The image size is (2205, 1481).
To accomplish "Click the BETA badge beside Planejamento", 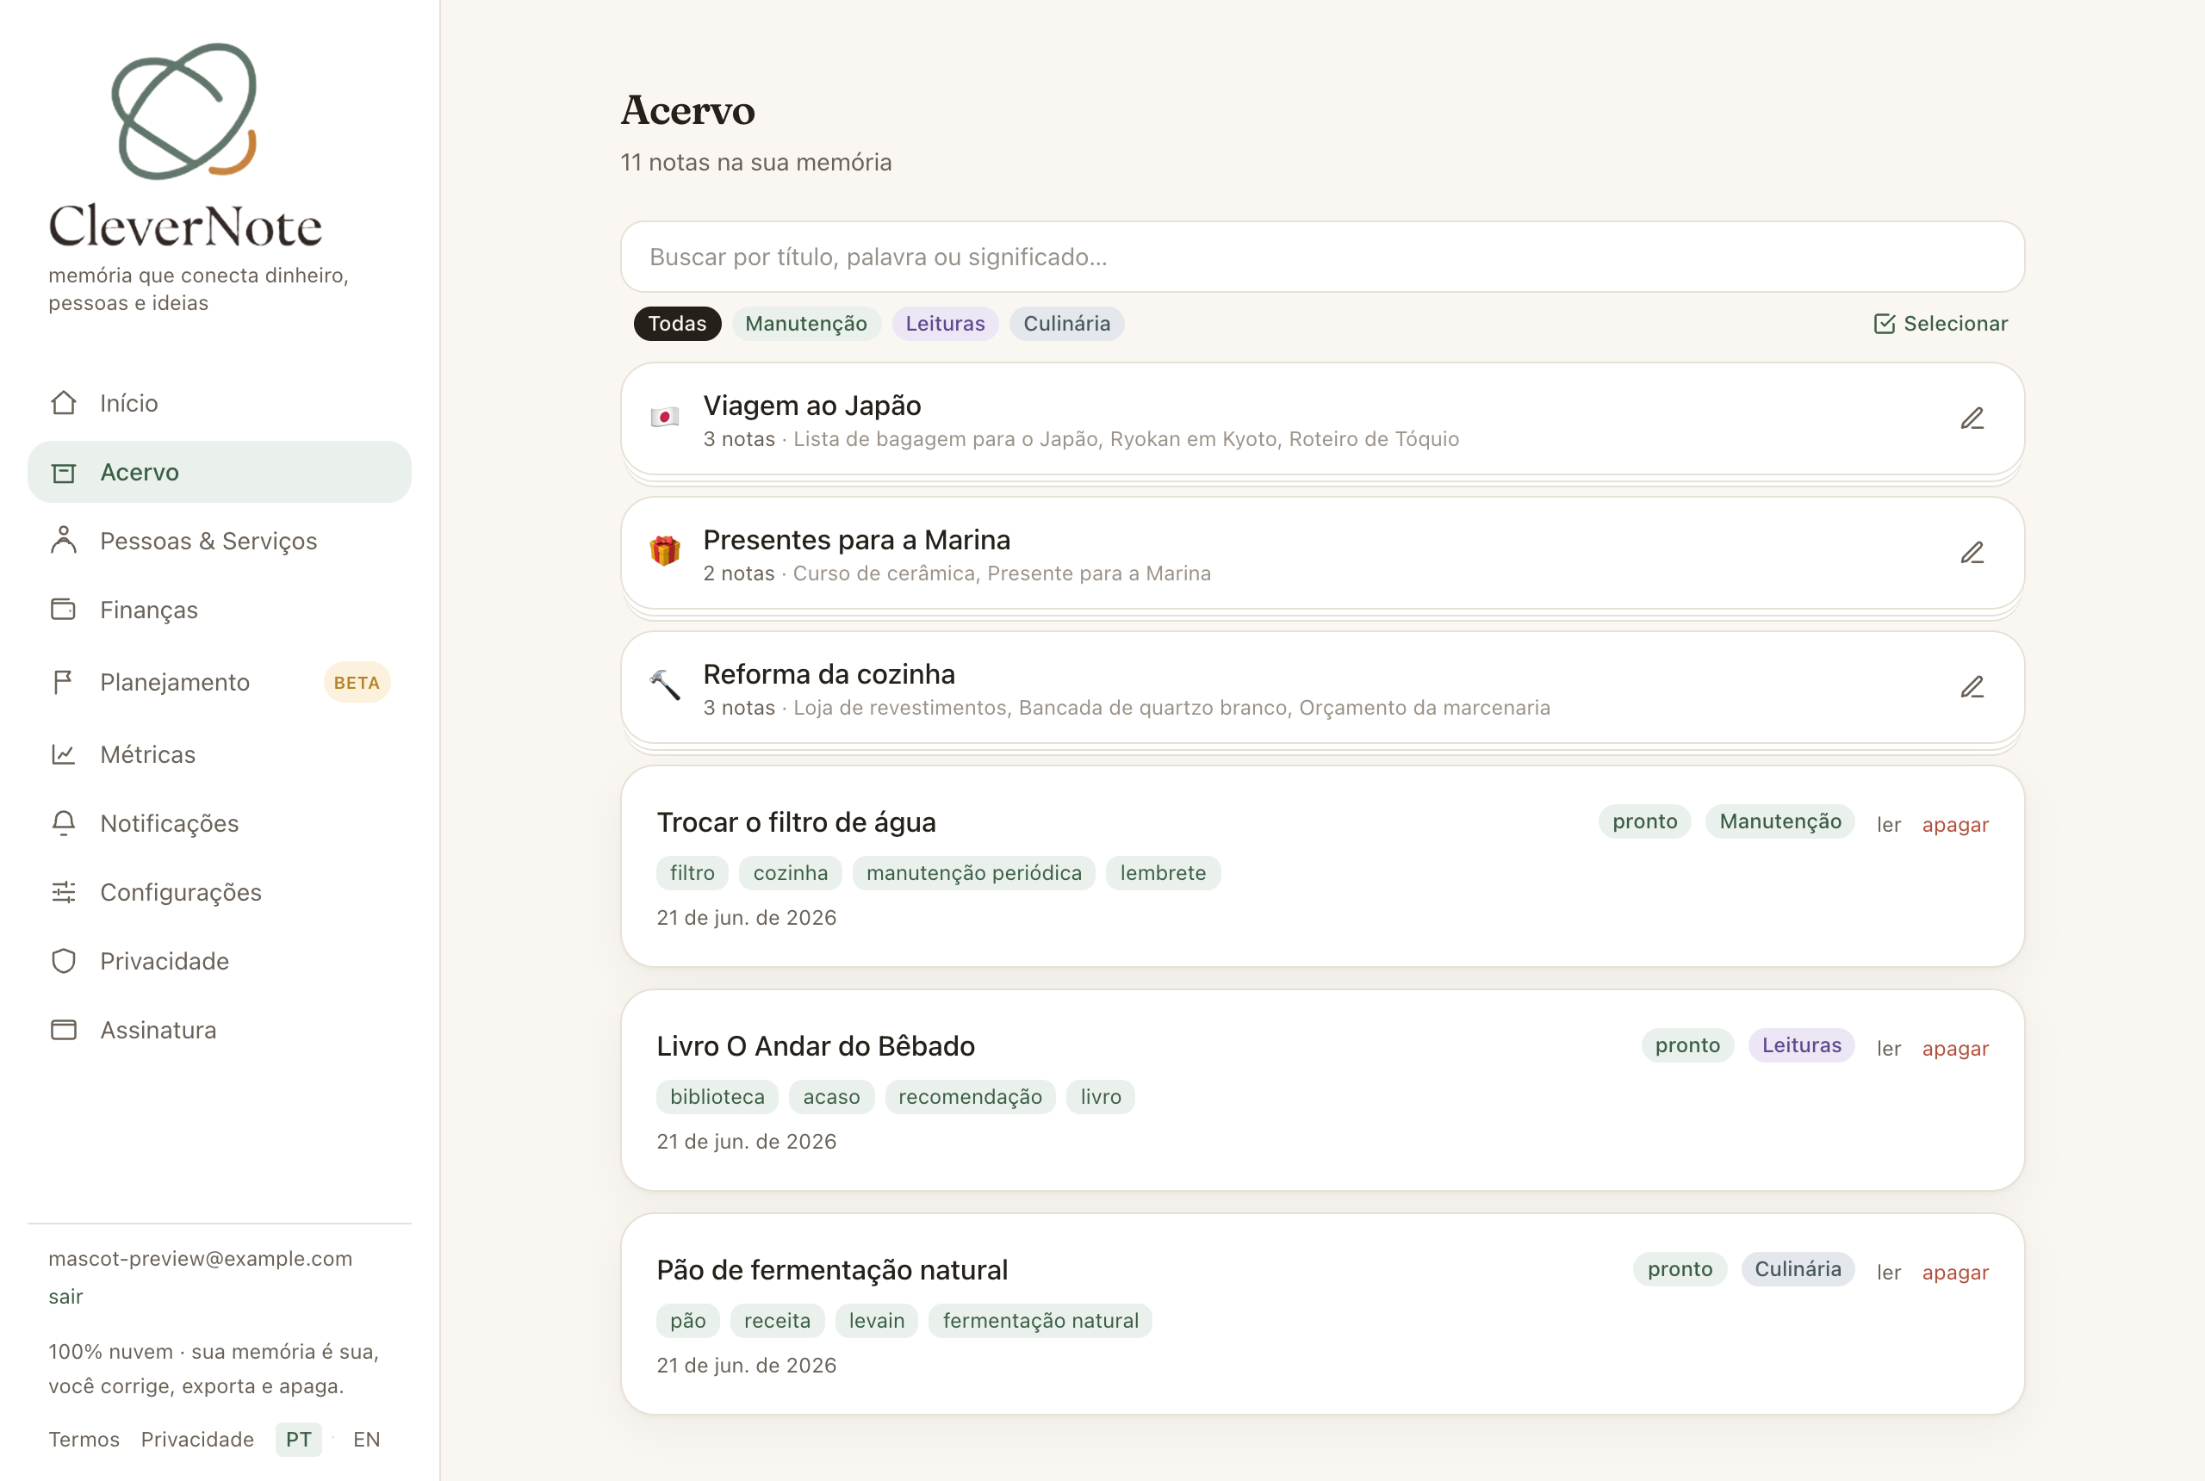I will click(x=357, y=683).
